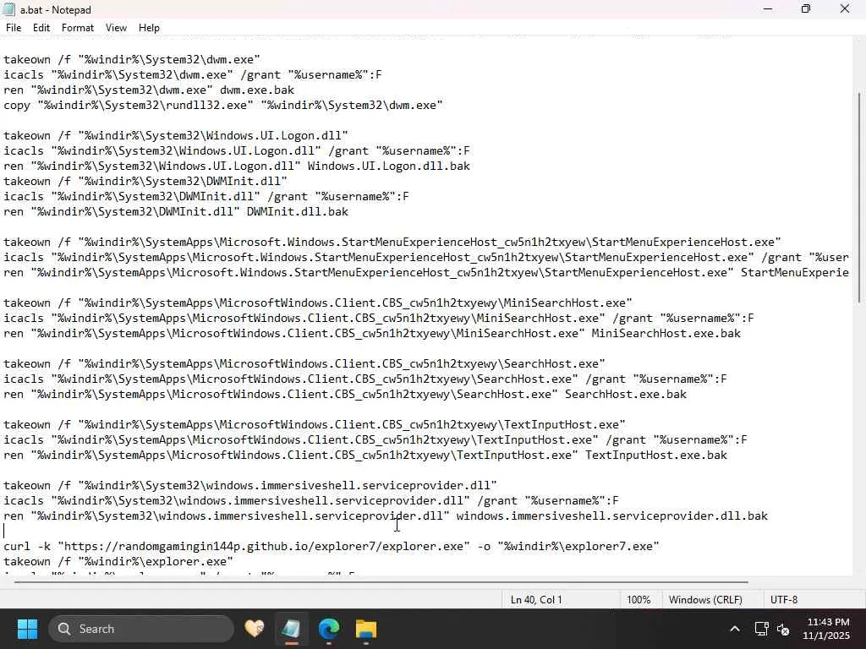Click UTF-8 encoding in status bar
The width and height of the screenshot is (866, 649).
[x=784, y=600]
